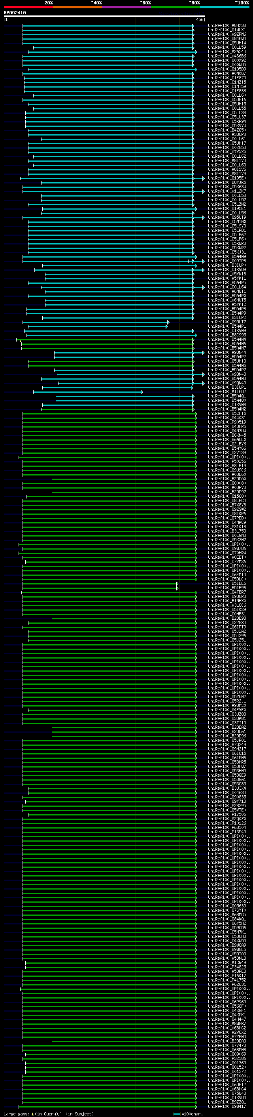This screenshot has height=1117, width=253.
Task: Select the UniRef100_Q5UHI3 label
Action: tap(227, 361)
